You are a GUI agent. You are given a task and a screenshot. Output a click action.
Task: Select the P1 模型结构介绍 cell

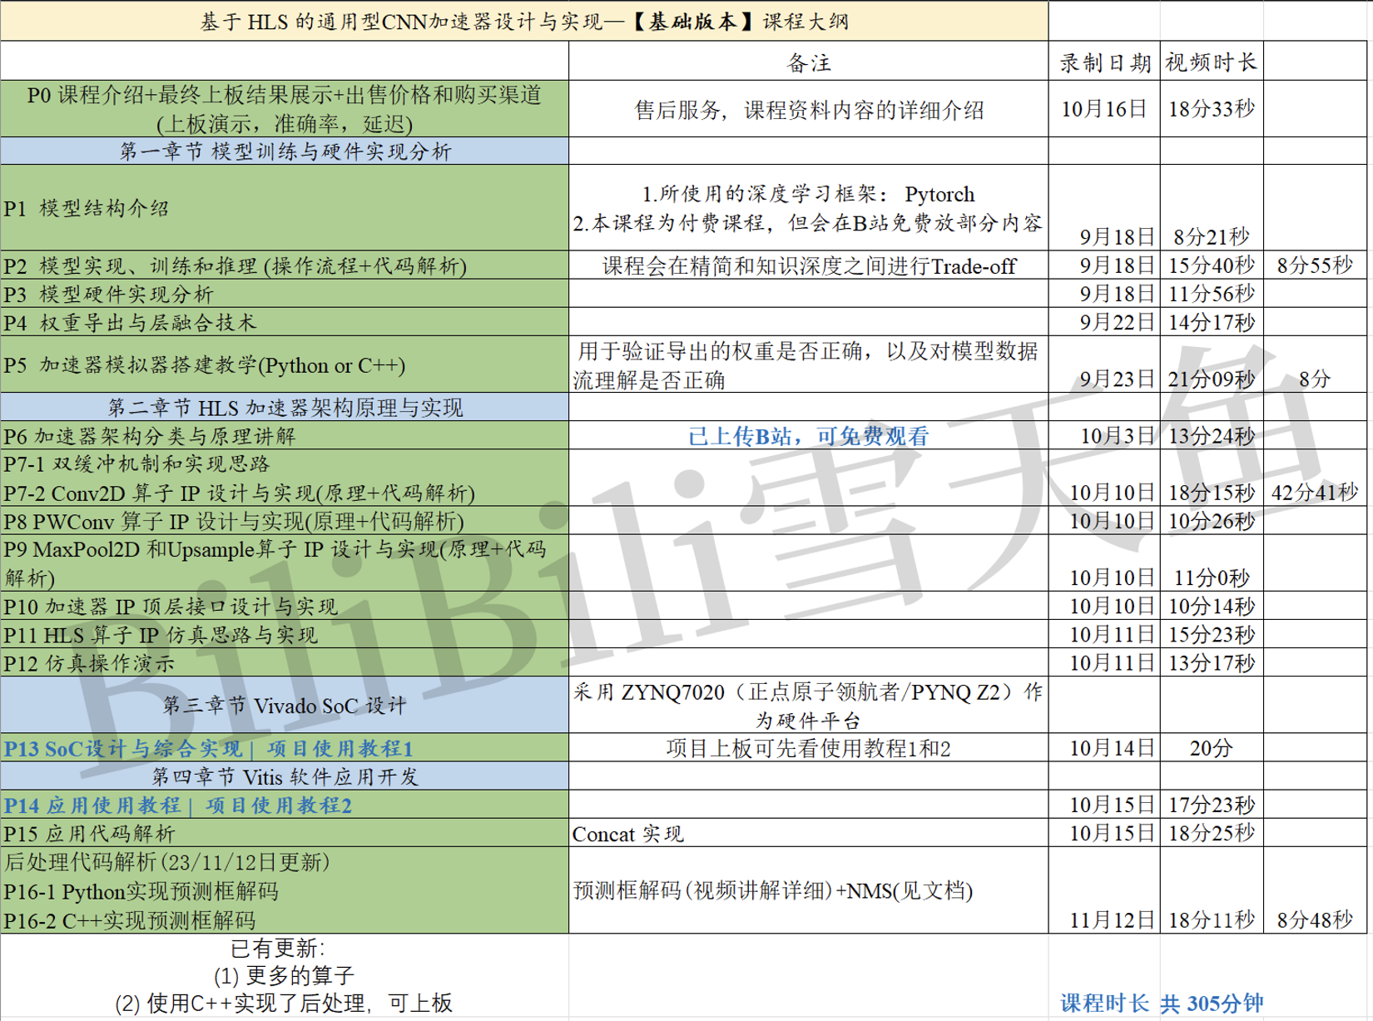(285, 208)
